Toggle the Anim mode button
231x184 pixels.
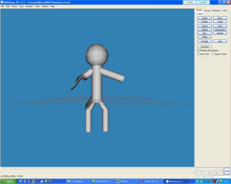click(x=227, y=171)
